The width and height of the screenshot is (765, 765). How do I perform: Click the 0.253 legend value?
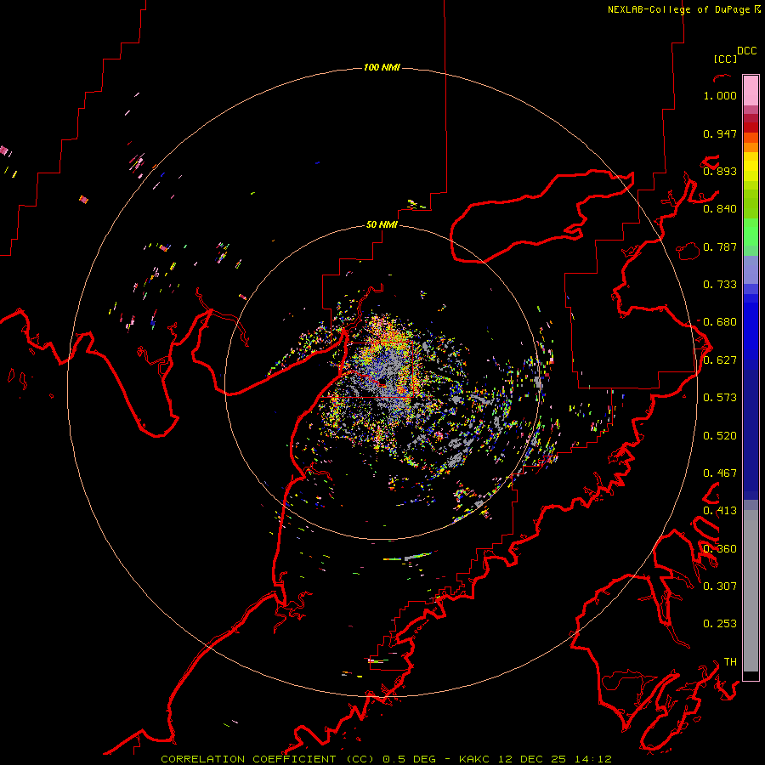(720, 624)
